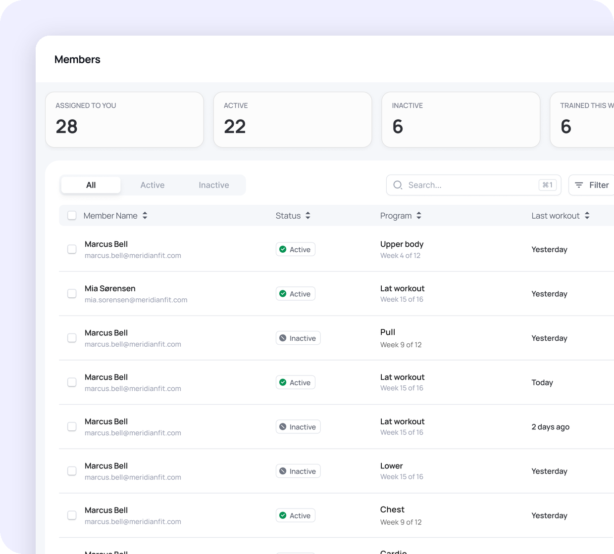
Task: Check the box for the Pull program row
Action: (x=72, y=338)
